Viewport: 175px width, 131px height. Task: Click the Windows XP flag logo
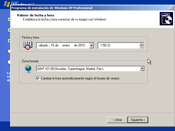[7, 4]
